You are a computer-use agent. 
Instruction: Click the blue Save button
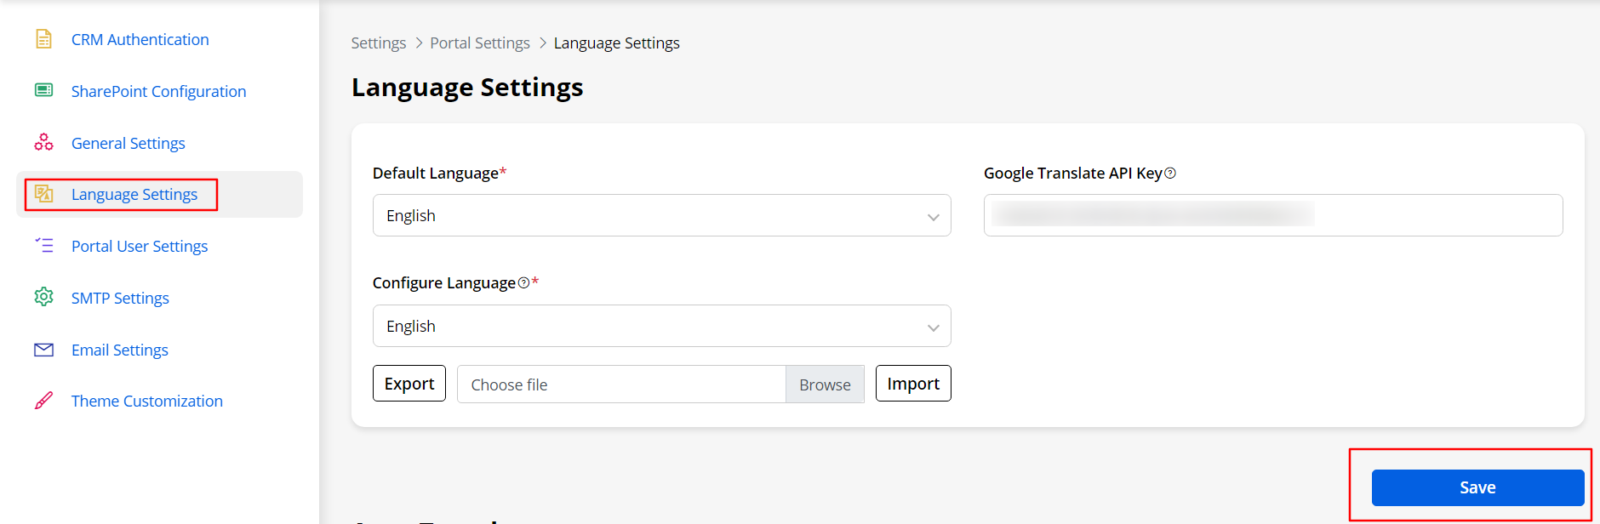(1477, 487)
